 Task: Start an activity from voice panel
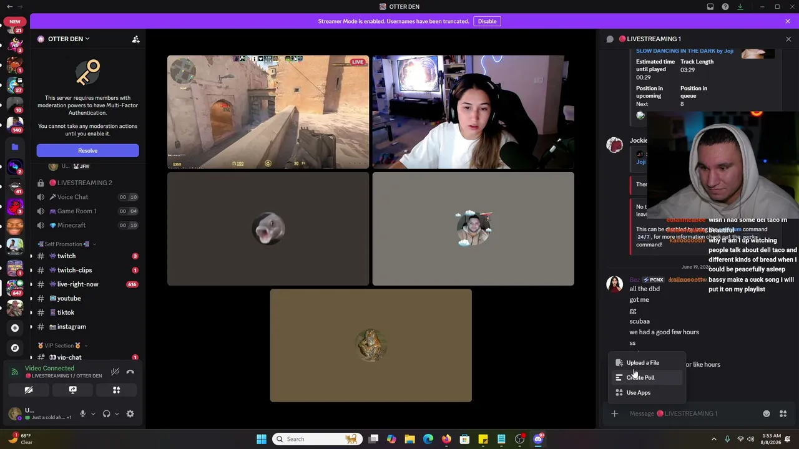tap(116, 390)
